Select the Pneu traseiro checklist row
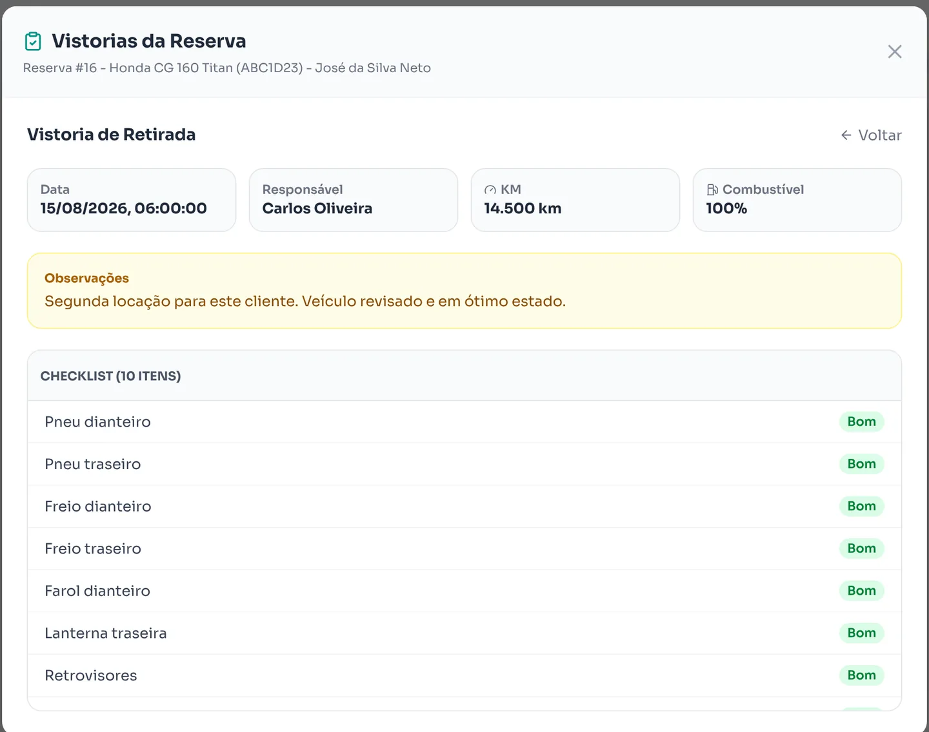Image resolution: width=929 pixels, height=732 pixels. coord(464,464)
